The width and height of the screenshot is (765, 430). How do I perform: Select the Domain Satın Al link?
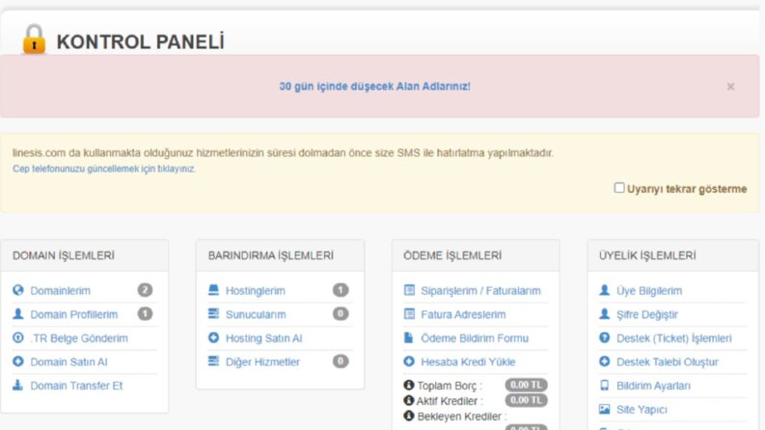[68, 362]
